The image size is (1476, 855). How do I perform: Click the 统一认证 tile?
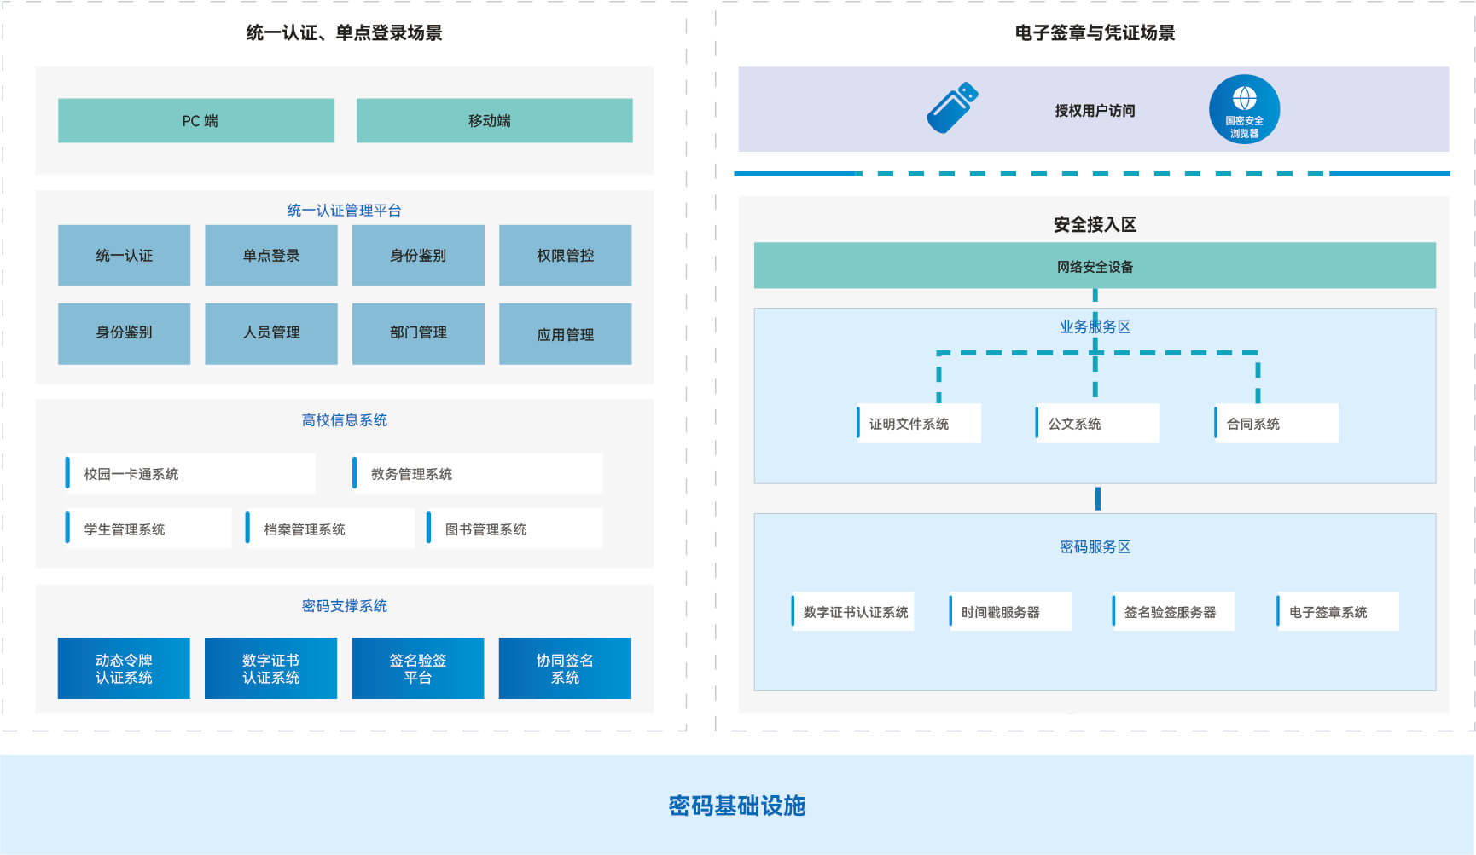pos(125,256)
